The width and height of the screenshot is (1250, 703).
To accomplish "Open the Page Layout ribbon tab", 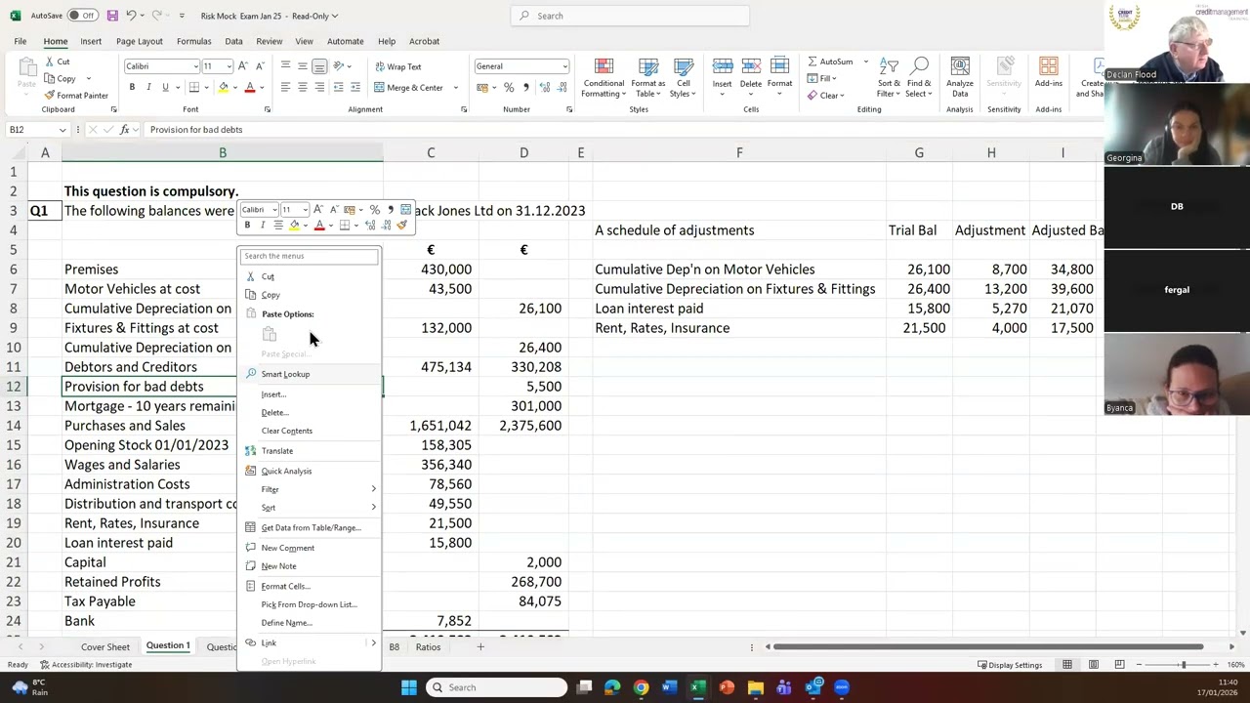I will (139, 41).
